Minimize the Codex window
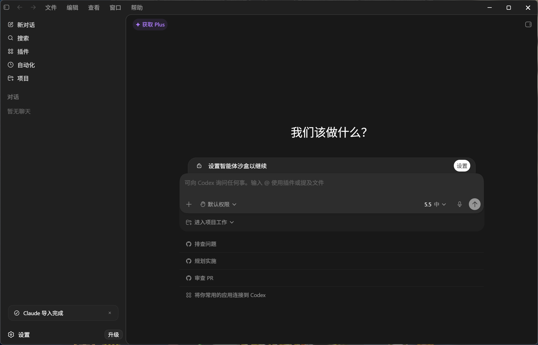 (489, 8)
